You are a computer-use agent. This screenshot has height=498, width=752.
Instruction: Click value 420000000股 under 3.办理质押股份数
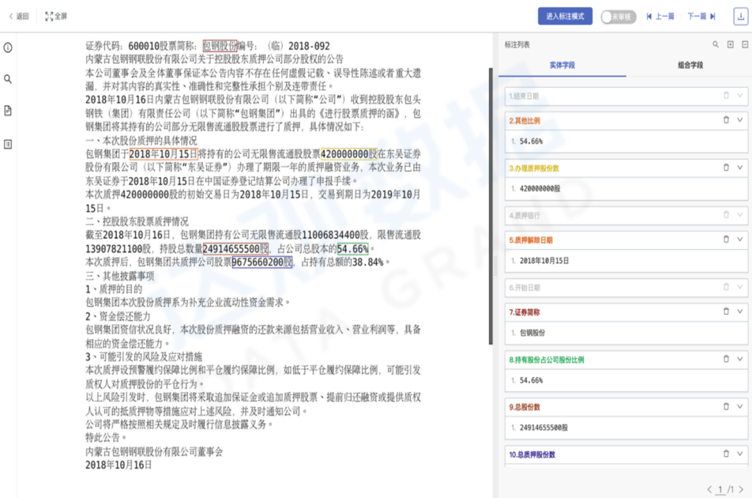540,189
